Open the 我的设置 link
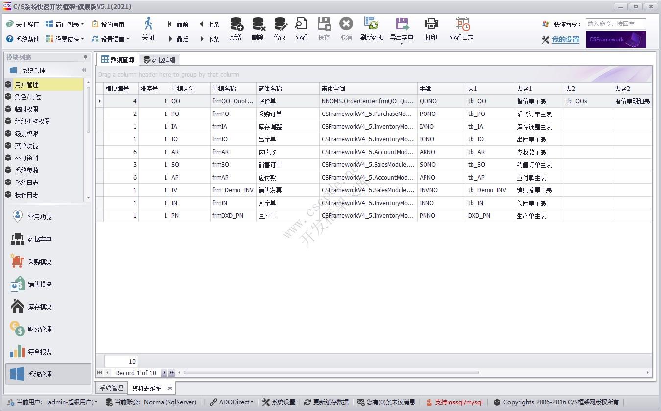Viewport: 661px width, 411px height. (565, 40)
